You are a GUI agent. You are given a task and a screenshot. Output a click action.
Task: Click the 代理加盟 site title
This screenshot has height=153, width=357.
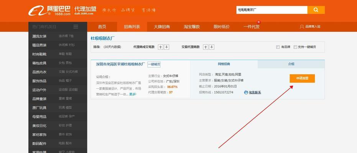pos(85,9)
